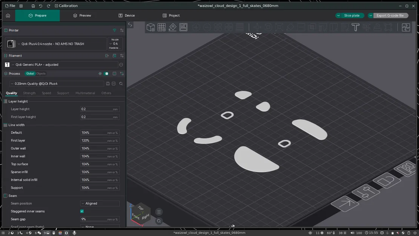
Task: Click the First layer line width field
Action: [100, 141]
